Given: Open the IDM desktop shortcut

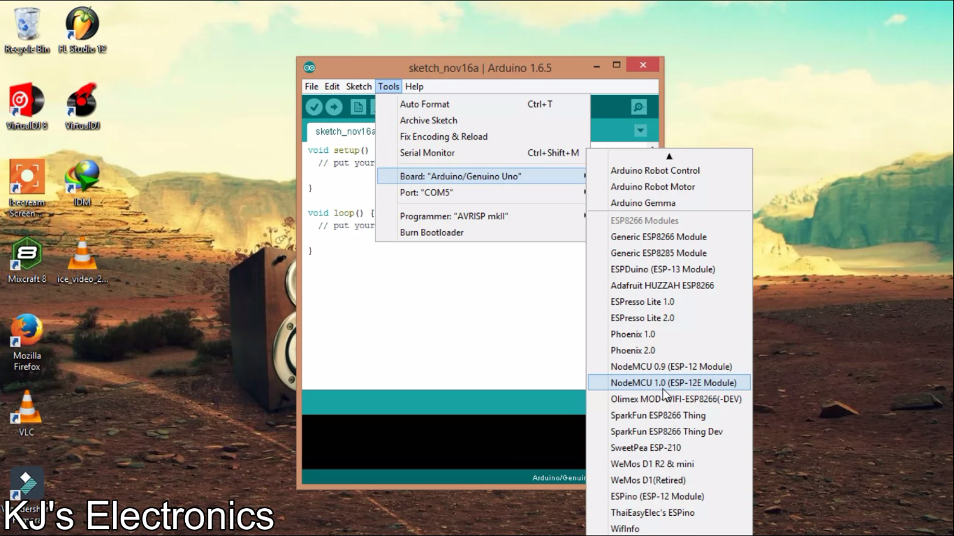Looking at the screenshot, I should coord(82,183).
